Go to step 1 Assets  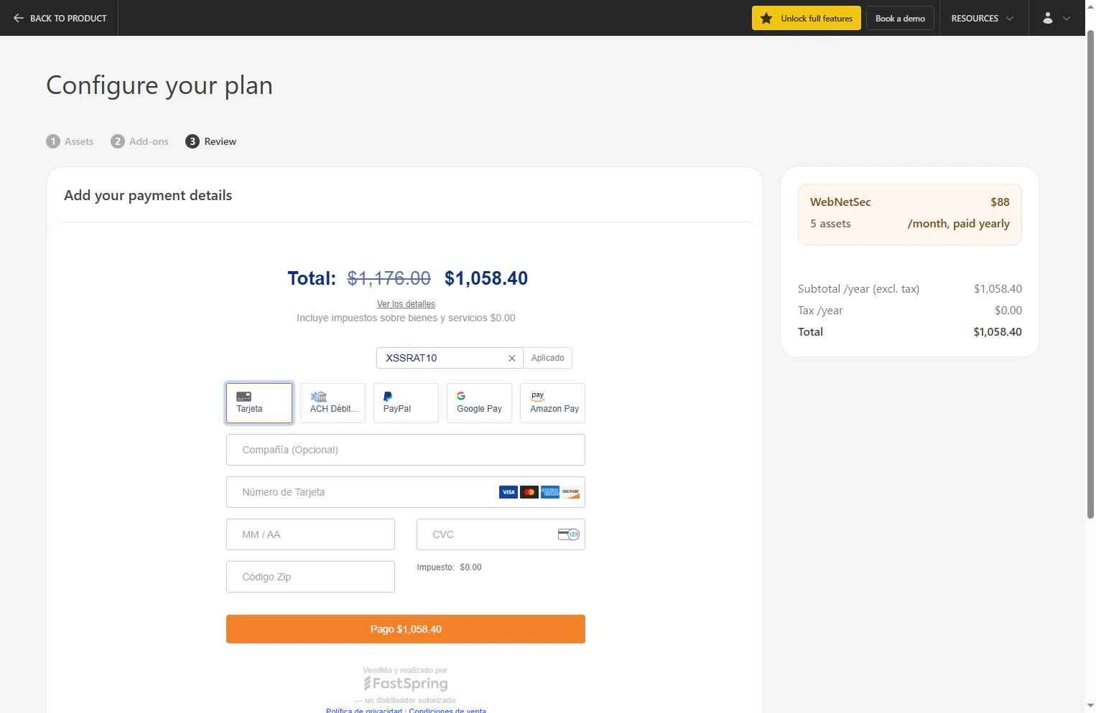[70, 141]
